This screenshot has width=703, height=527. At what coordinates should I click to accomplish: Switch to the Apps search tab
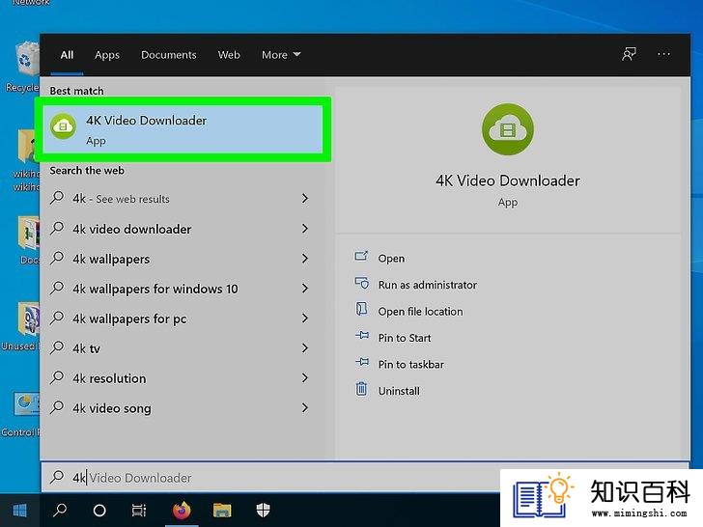tap(107, 55)
